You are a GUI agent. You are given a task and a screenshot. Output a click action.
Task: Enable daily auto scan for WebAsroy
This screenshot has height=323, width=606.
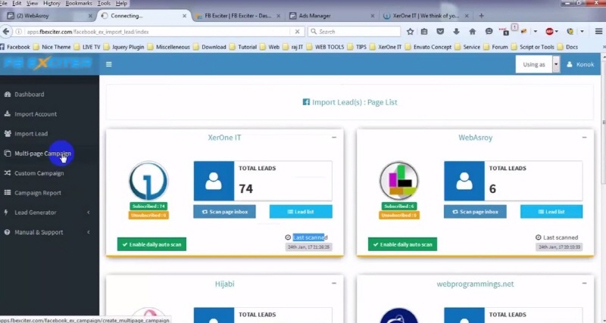(x=402, y=244)
